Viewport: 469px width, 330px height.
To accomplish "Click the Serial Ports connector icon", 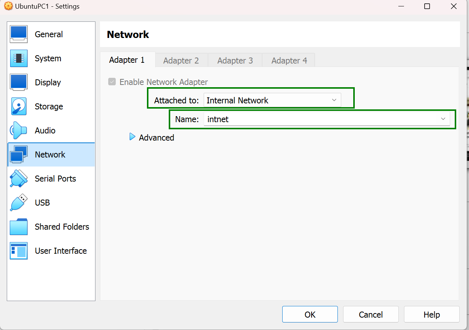I will point(19,179).
